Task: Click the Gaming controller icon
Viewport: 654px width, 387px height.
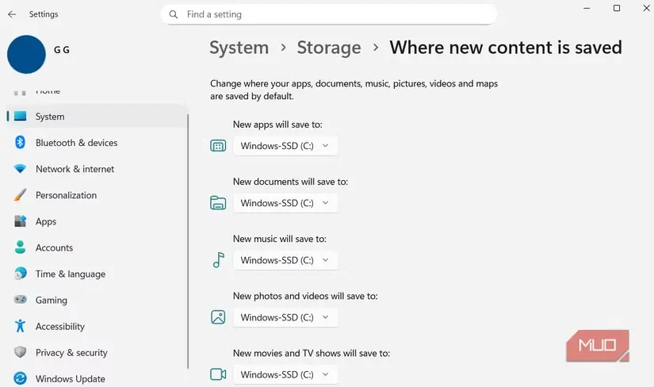Action: tap(20, 300)
